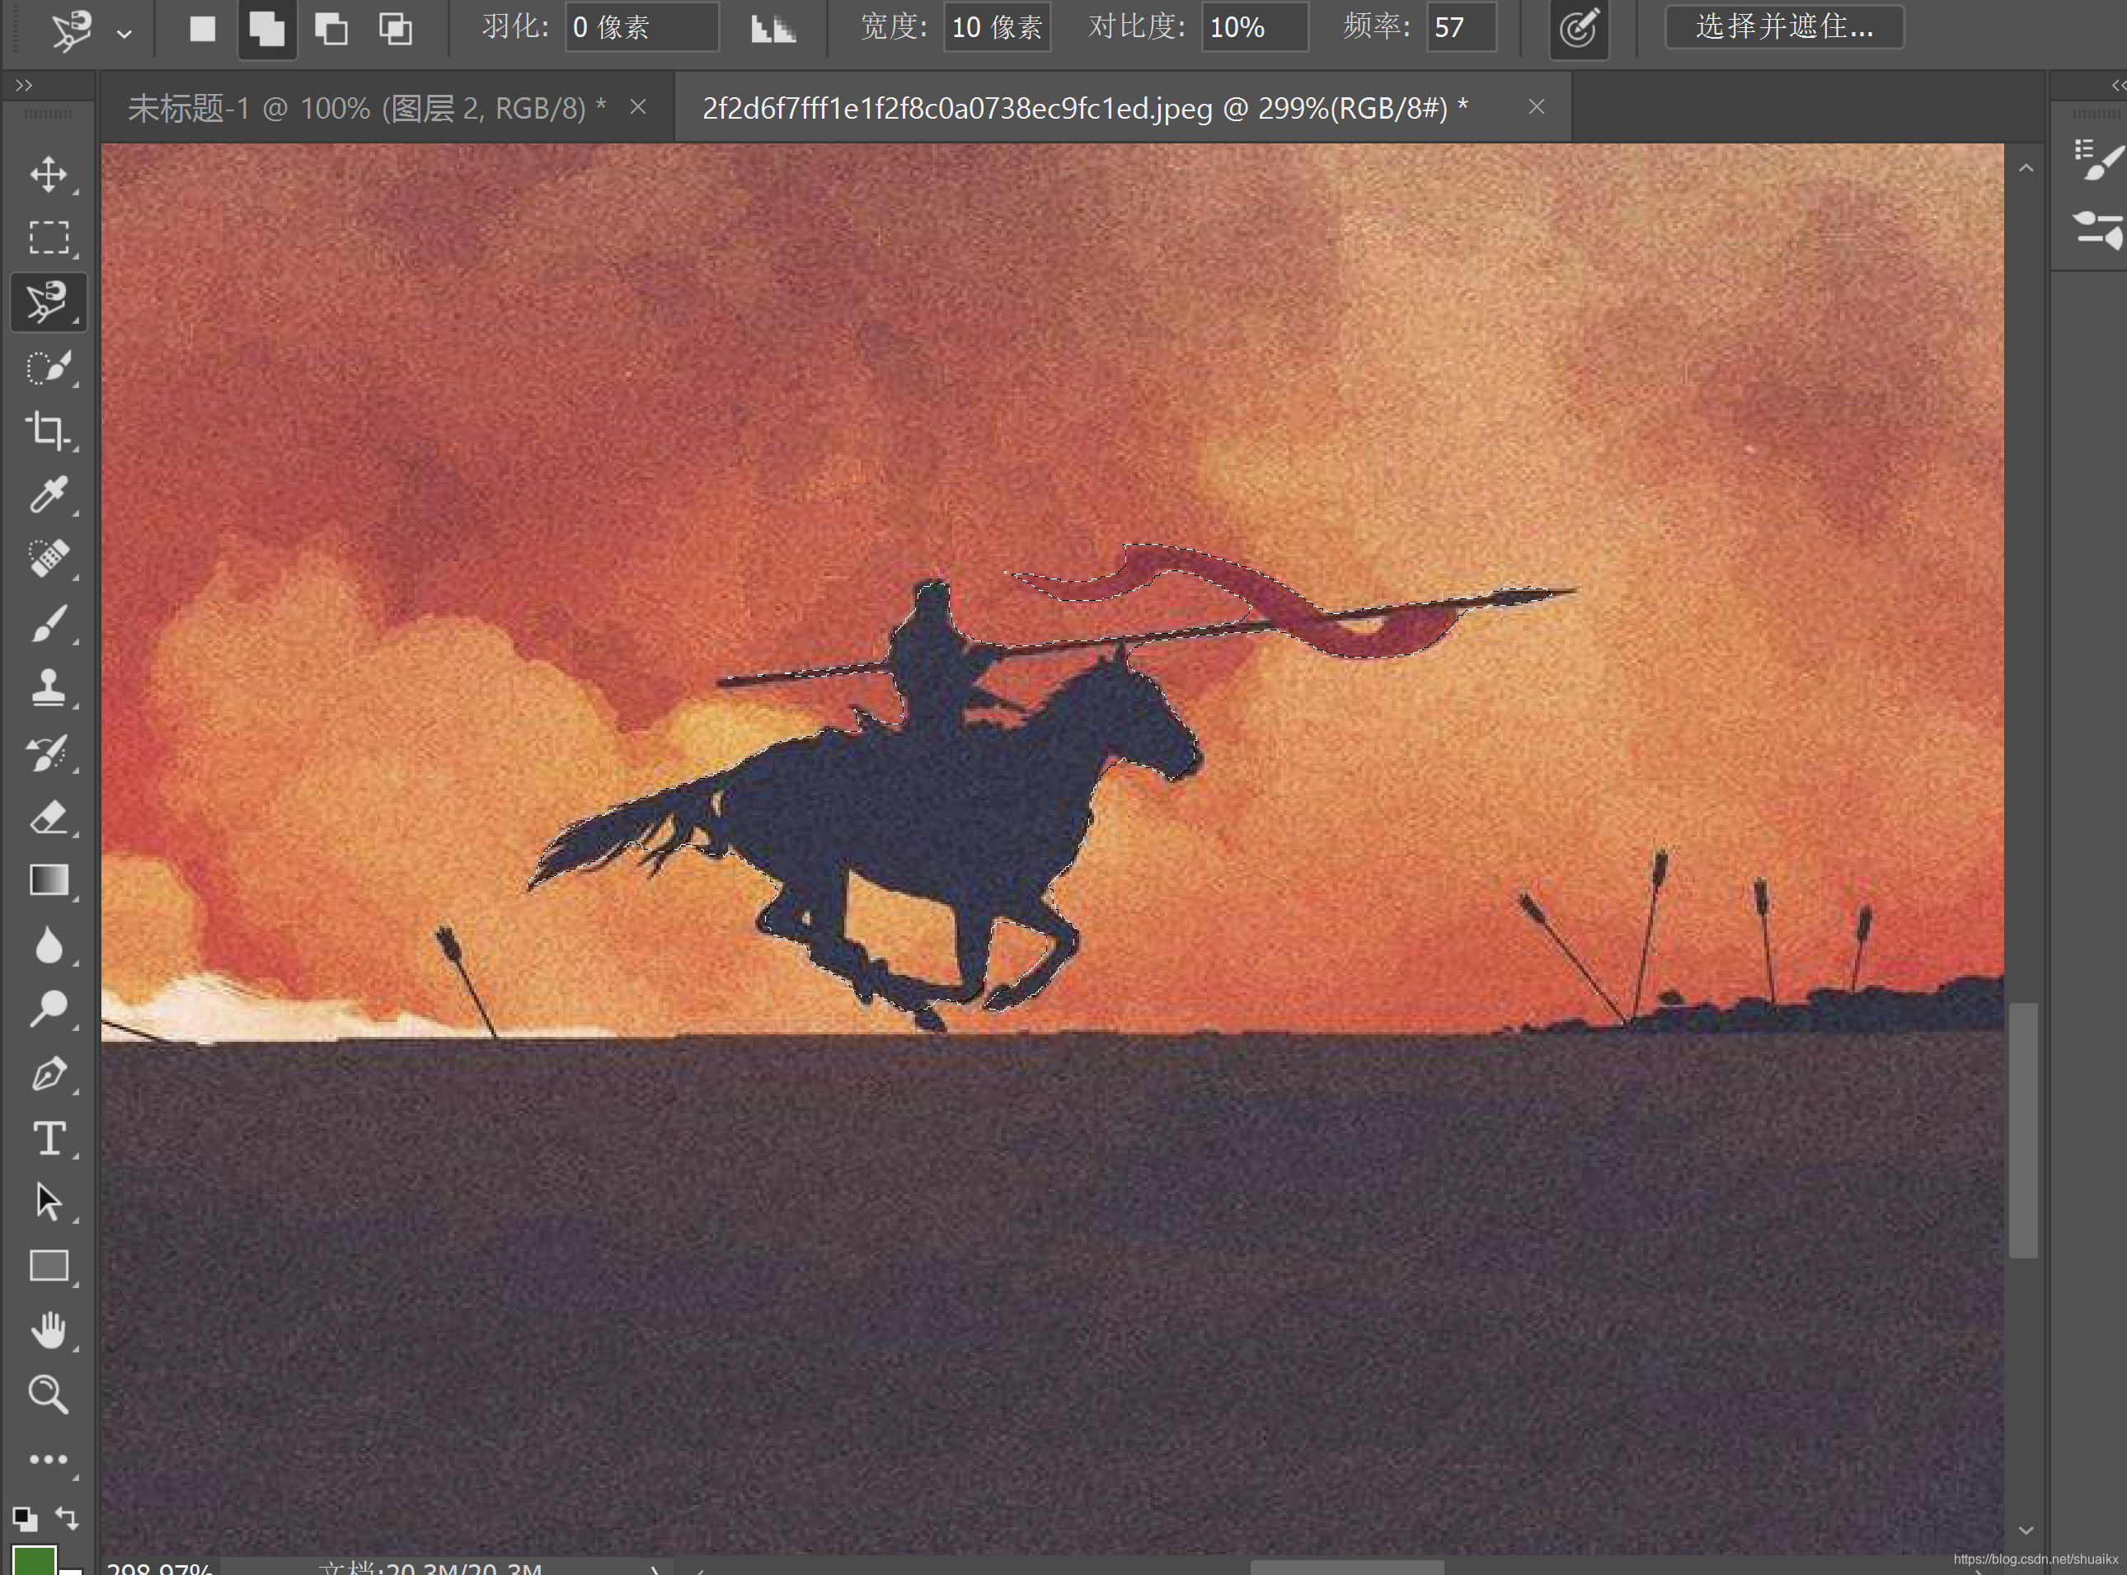The height and width of the screenshot is (1575, 2127).
Task: Toggle Subtract from Selection mode
Action: tap(331, 28)
